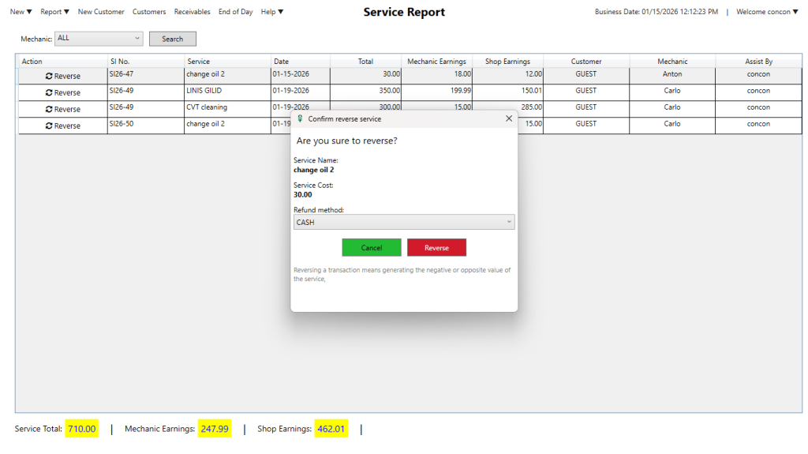The height and width of the screenshot is (454, 808).
Task: Open the Report menu
Action: (x=54, y=12)
